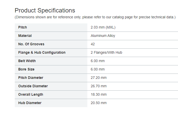Click the 27.20 mm value
This screenshot has width=178, height=114.
pyautogui.click(x=99, y=78)
